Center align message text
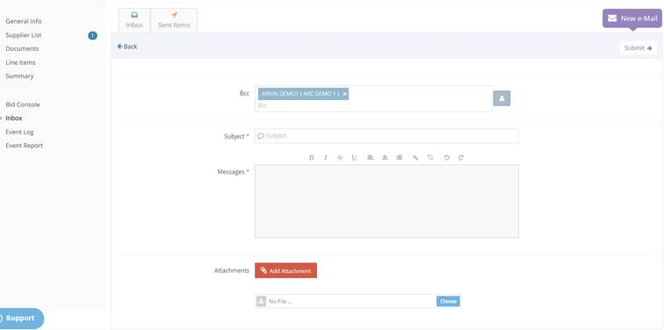 [385, 157]
